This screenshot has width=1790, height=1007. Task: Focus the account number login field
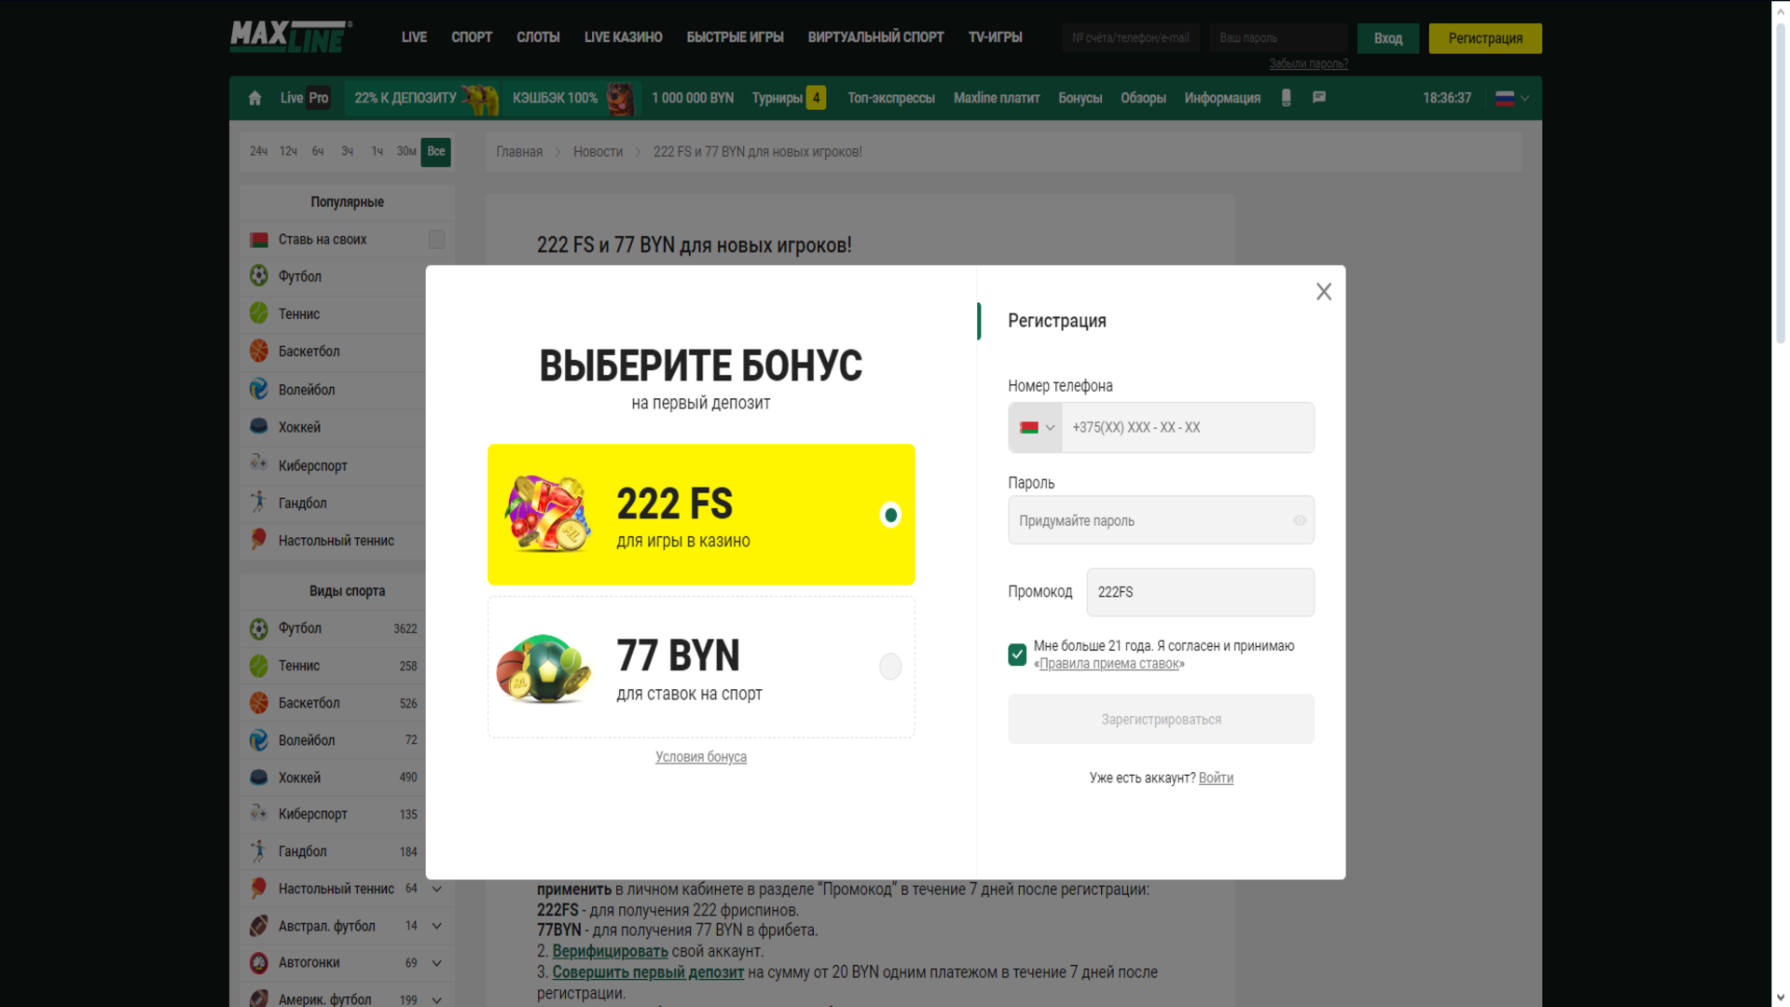[1130, 38]
